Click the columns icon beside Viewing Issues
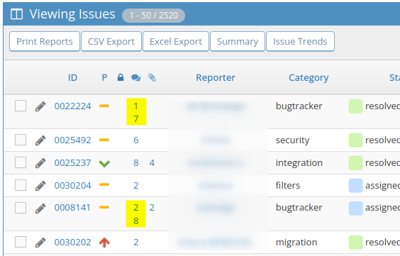400x256 pixels. [16, 14]
